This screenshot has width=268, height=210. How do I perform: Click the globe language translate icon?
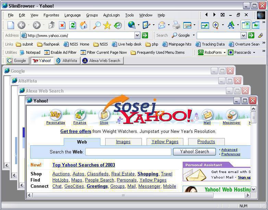pyautogui.click(x=132, y=25)
